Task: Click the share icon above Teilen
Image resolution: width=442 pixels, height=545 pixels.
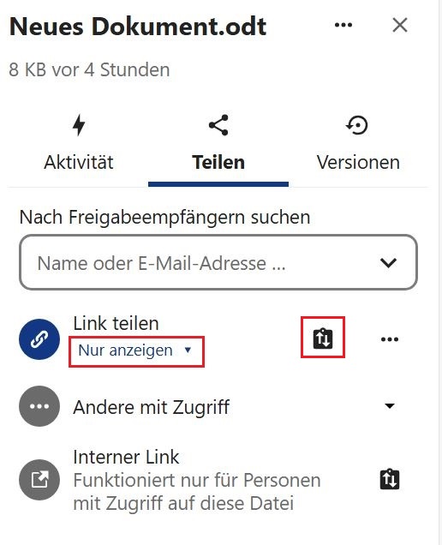Action: click(x=218, y=125)
